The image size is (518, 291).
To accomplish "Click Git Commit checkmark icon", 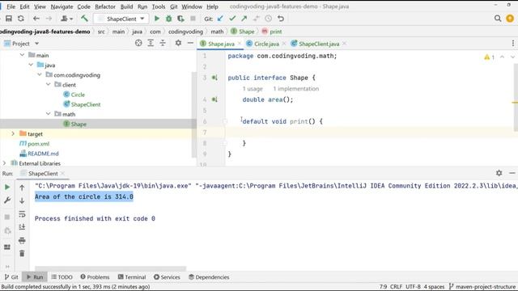I will pos(232,19).
